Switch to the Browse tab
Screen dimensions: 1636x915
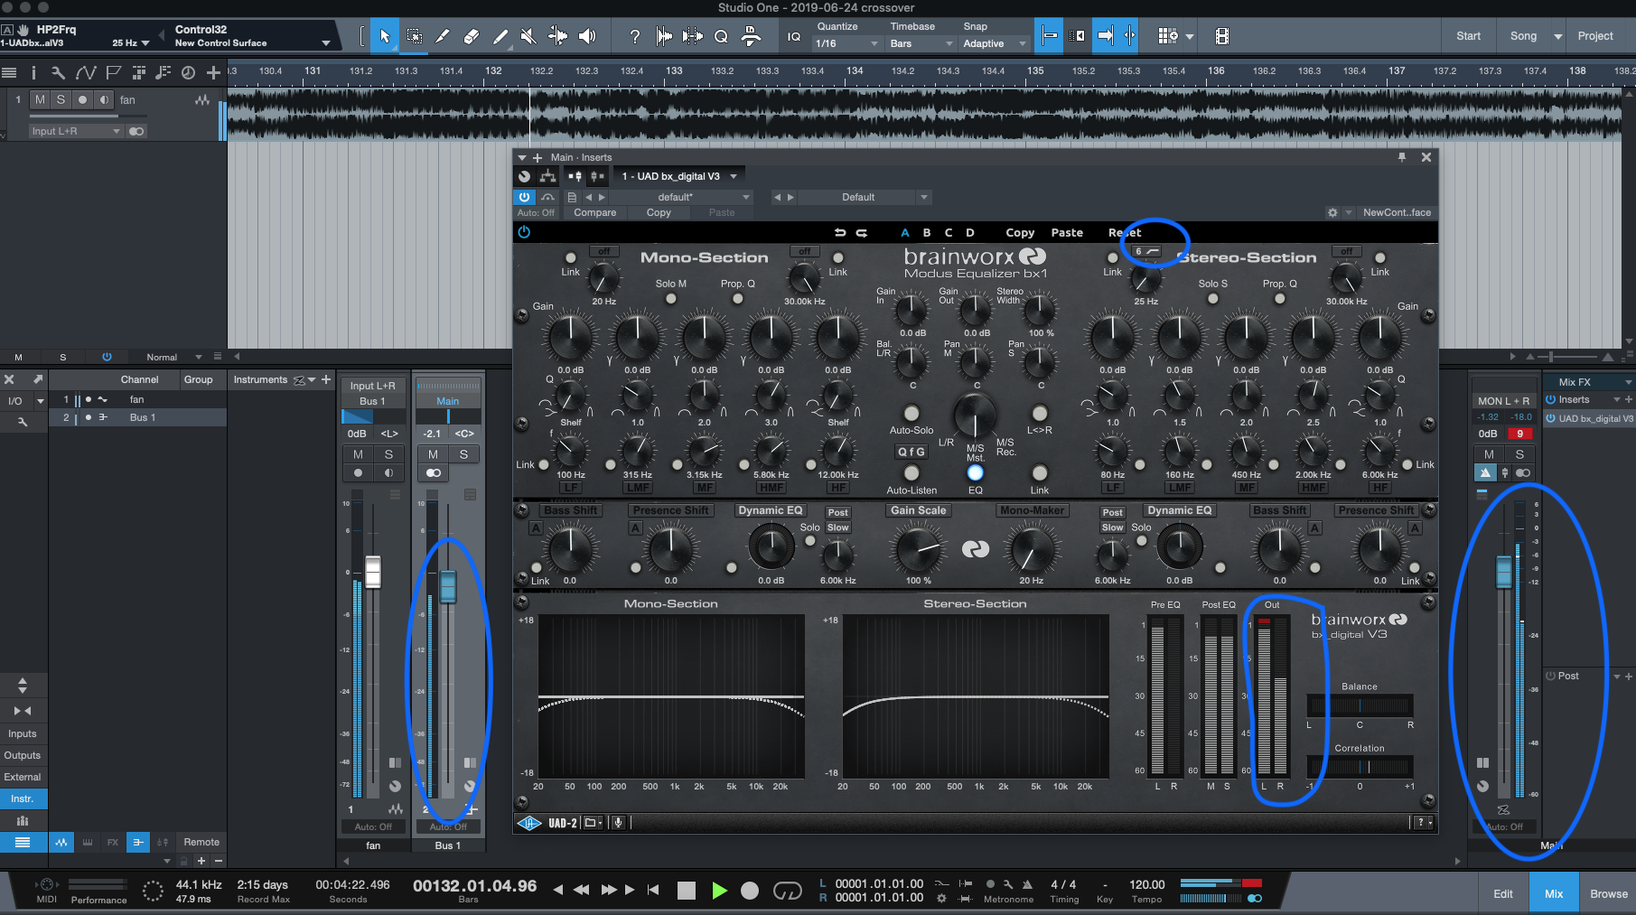1608,893
